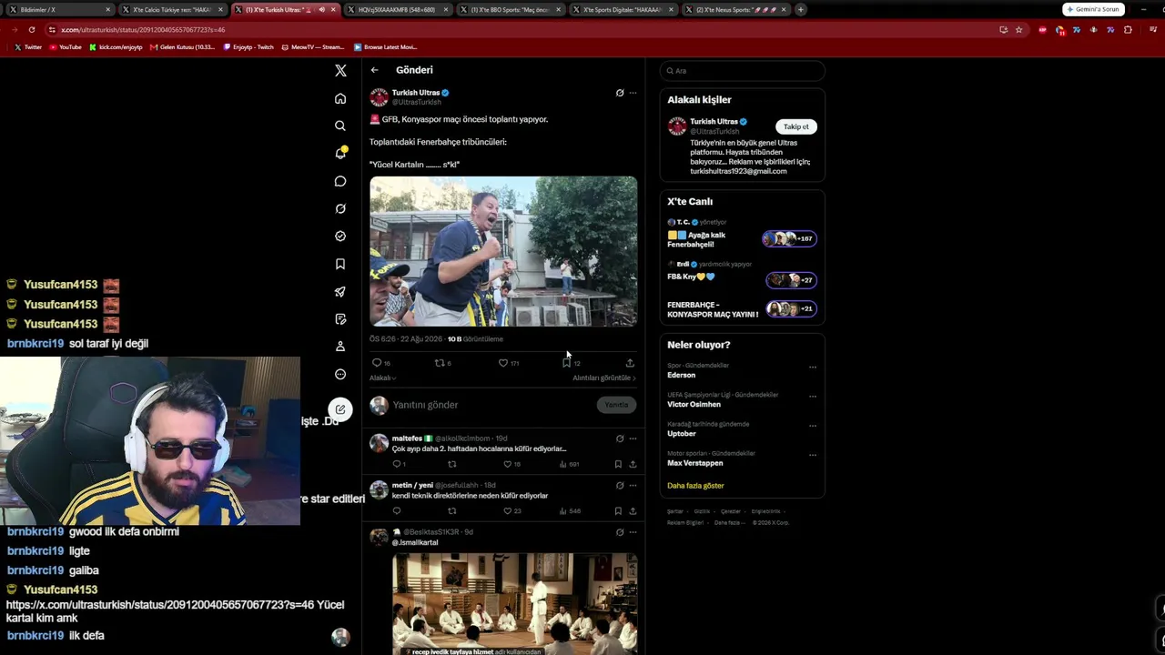Open the More circle icon in sidebar
The width and height of the screenshot is (1165, 655).
pos(340,374)
